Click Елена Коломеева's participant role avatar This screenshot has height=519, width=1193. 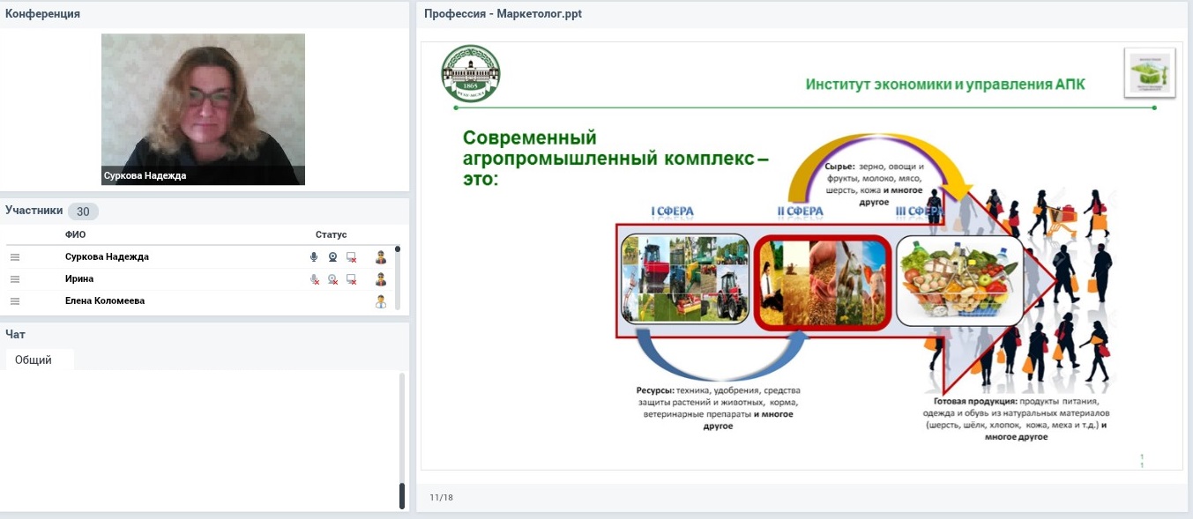pyautogui.click(x=381, y=301)
